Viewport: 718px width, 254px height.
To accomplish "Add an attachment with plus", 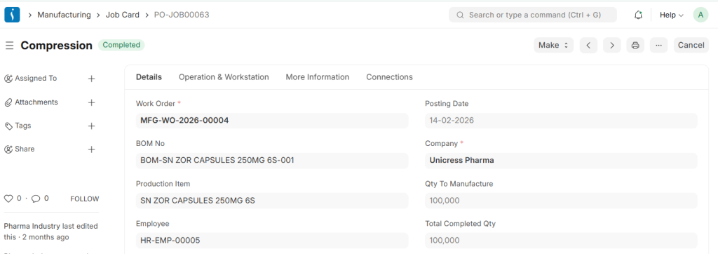I will (x=92, y=102).
